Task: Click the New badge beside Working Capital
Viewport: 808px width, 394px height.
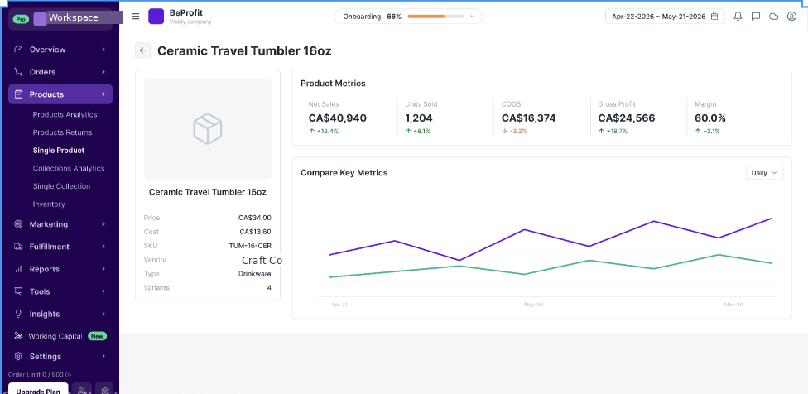Action: coord(98,336)
